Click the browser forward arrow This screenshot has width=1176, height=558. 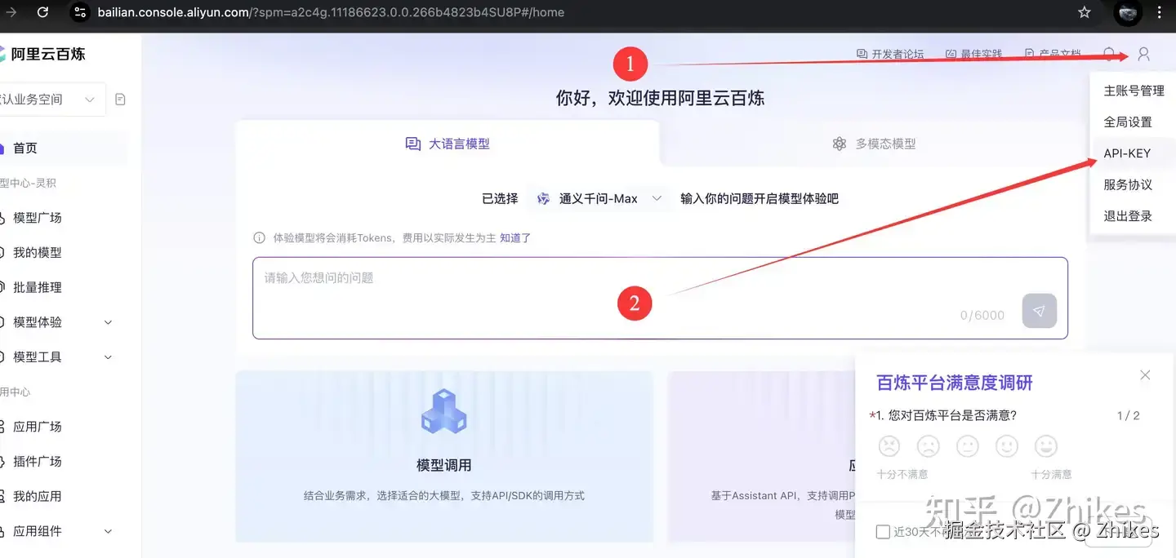tap(11, 12)
